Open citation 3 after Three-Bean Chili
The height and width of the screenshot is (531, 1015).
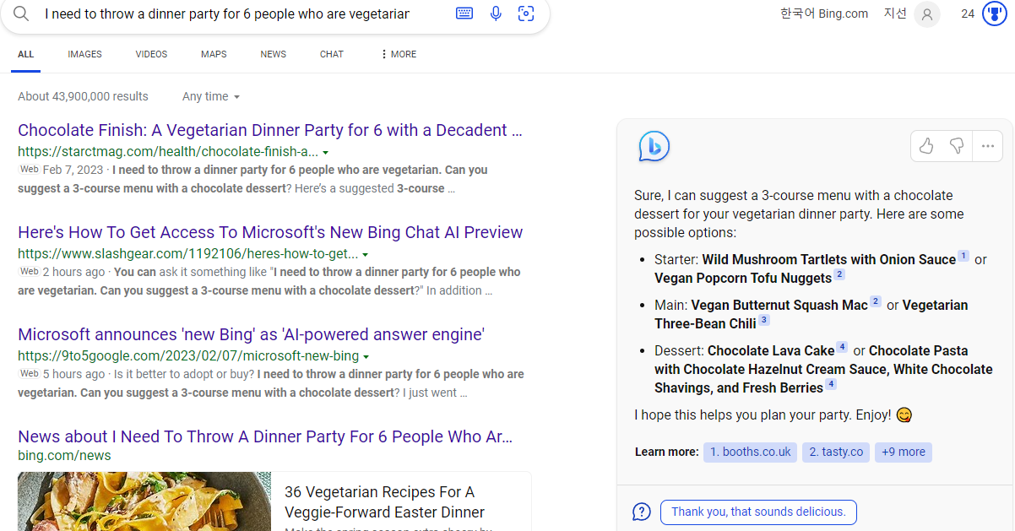click(x=764, y=321)
